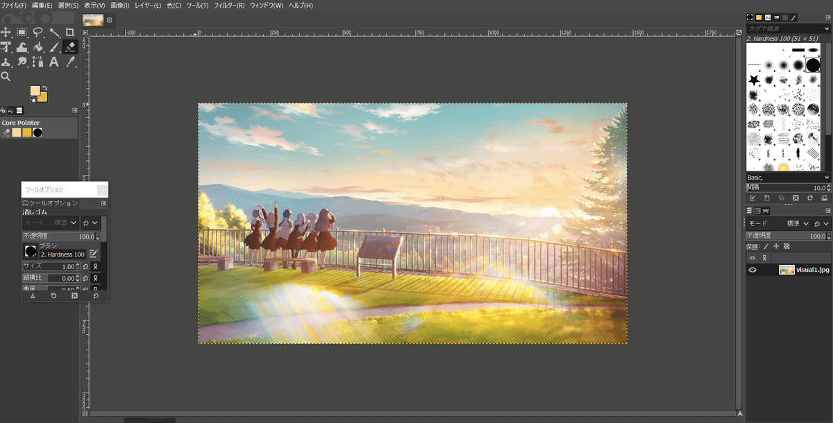This screenshot has width=833, height=423.
Task: Select the Paths tool
Action: (38, 62)
